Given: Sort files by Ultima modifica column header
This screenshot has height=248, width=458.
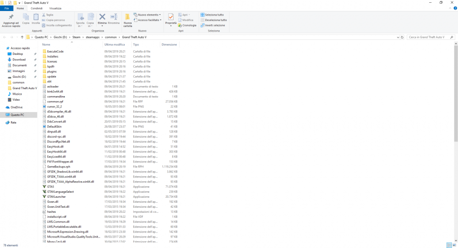Looking at the screenshot, I should [114, 44].
